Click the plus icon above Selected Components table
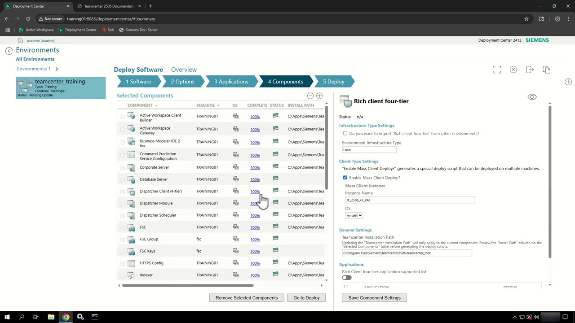 click(x=319, y=96)
